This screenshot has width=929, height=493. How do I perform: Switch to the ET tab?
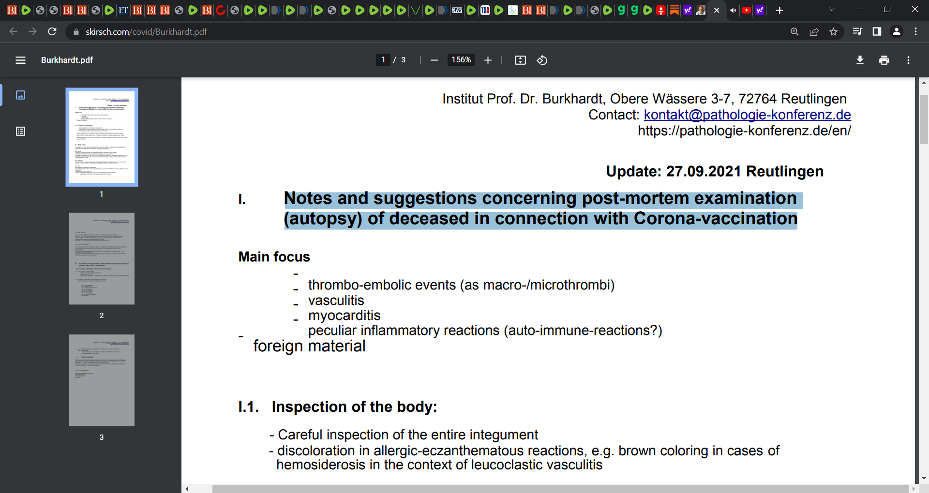[123, 10]
